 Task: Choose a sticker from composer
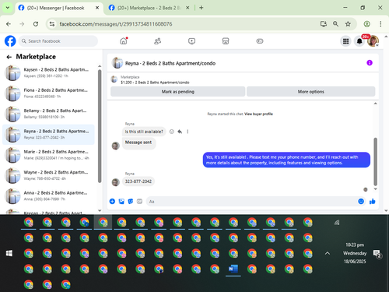click(131, 201)
